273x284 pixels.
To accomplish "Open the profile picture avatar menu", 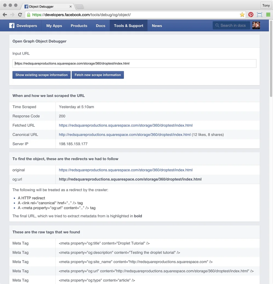I will [x=256, y=25].
